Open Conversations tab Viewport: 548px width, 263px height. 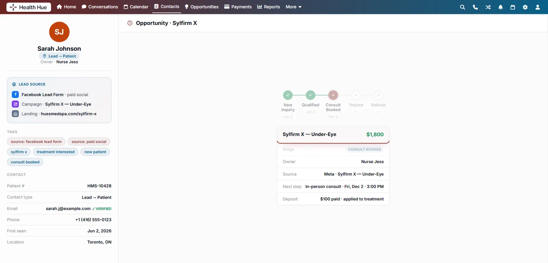click(100, 7)
